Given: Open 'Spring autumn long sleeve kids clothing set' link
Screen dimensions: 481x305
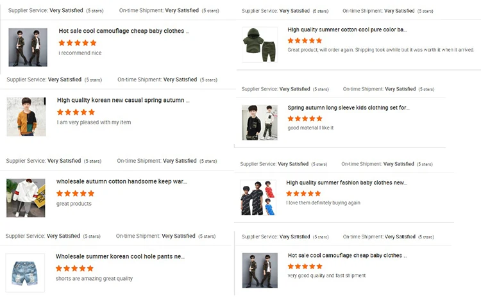Looking at the screenshot, I should pyautogui.click(x=348, y=108).
